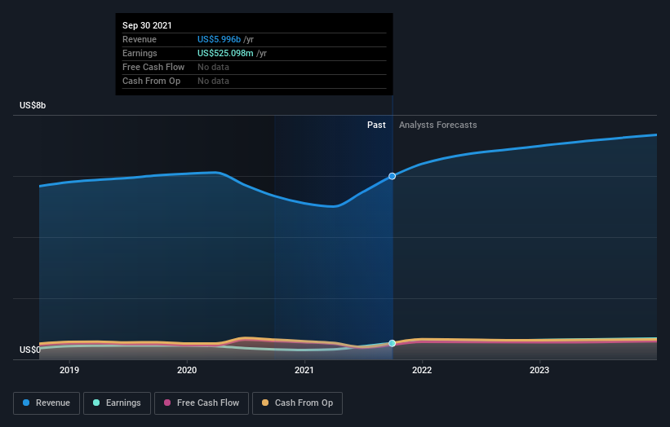
Task: Click the No data value beside Cash From Op
Action: (213, 81)
